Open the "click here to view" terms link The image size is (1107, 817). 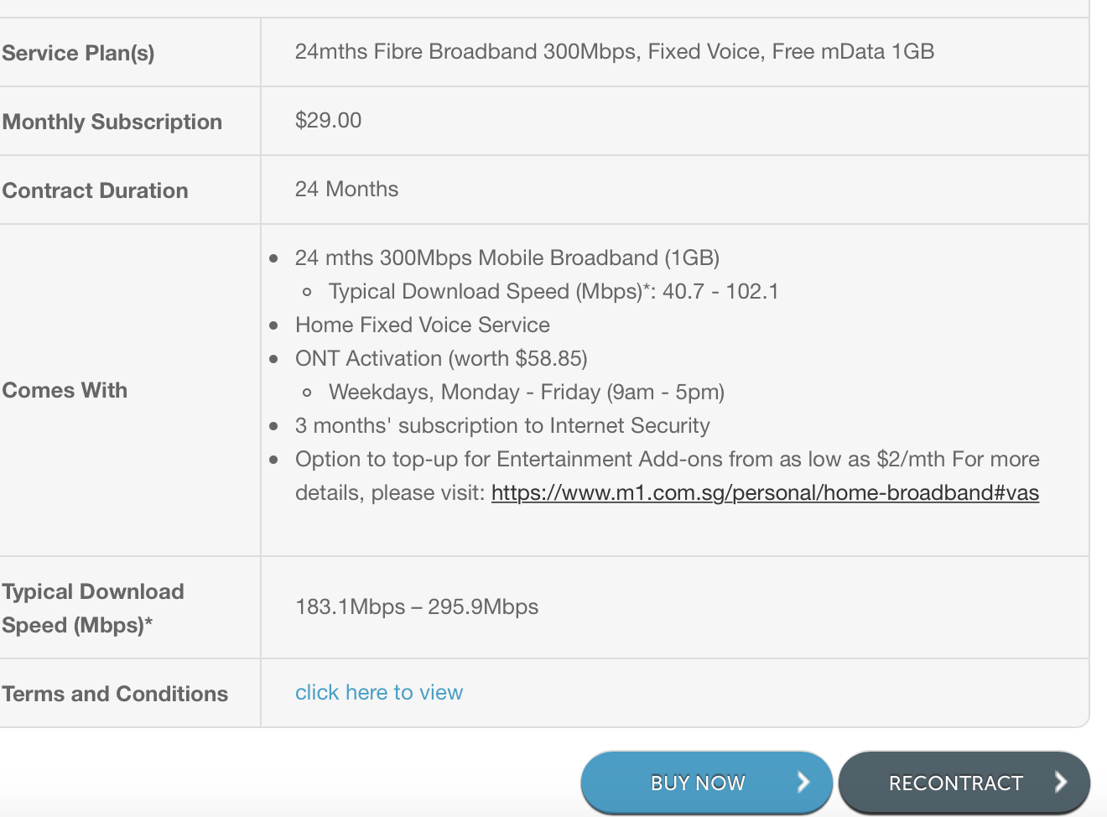tap(379, 693)
